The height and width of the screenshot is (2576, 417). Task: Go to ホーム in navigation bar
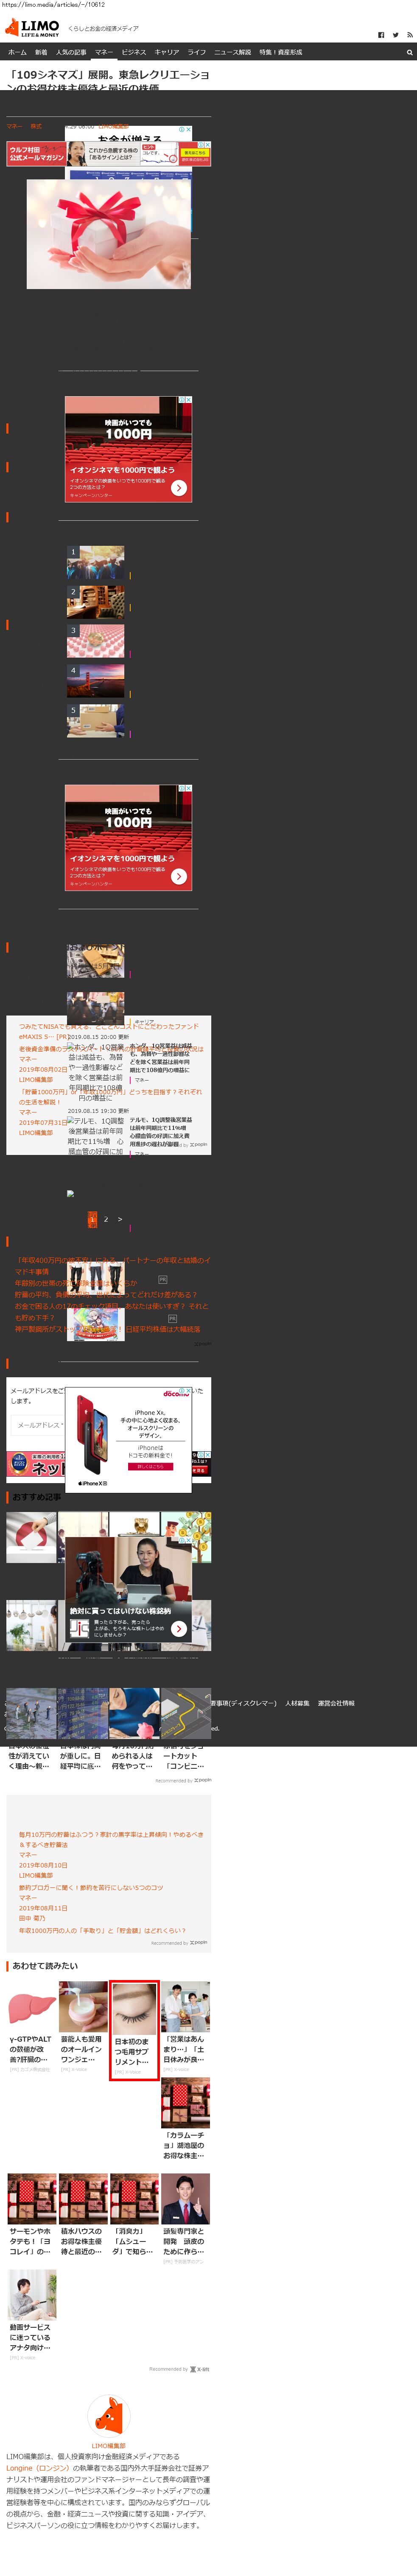click(x=17, y=52)
